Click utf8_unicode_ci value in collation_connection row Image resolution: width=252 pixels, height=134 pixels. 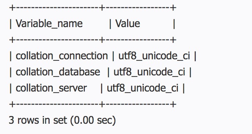(x=154, y=56)
